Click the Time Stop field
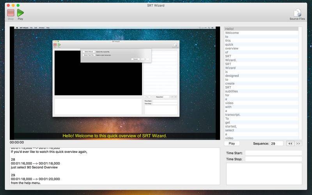312x195 pixels. click(x=273, y=159)
